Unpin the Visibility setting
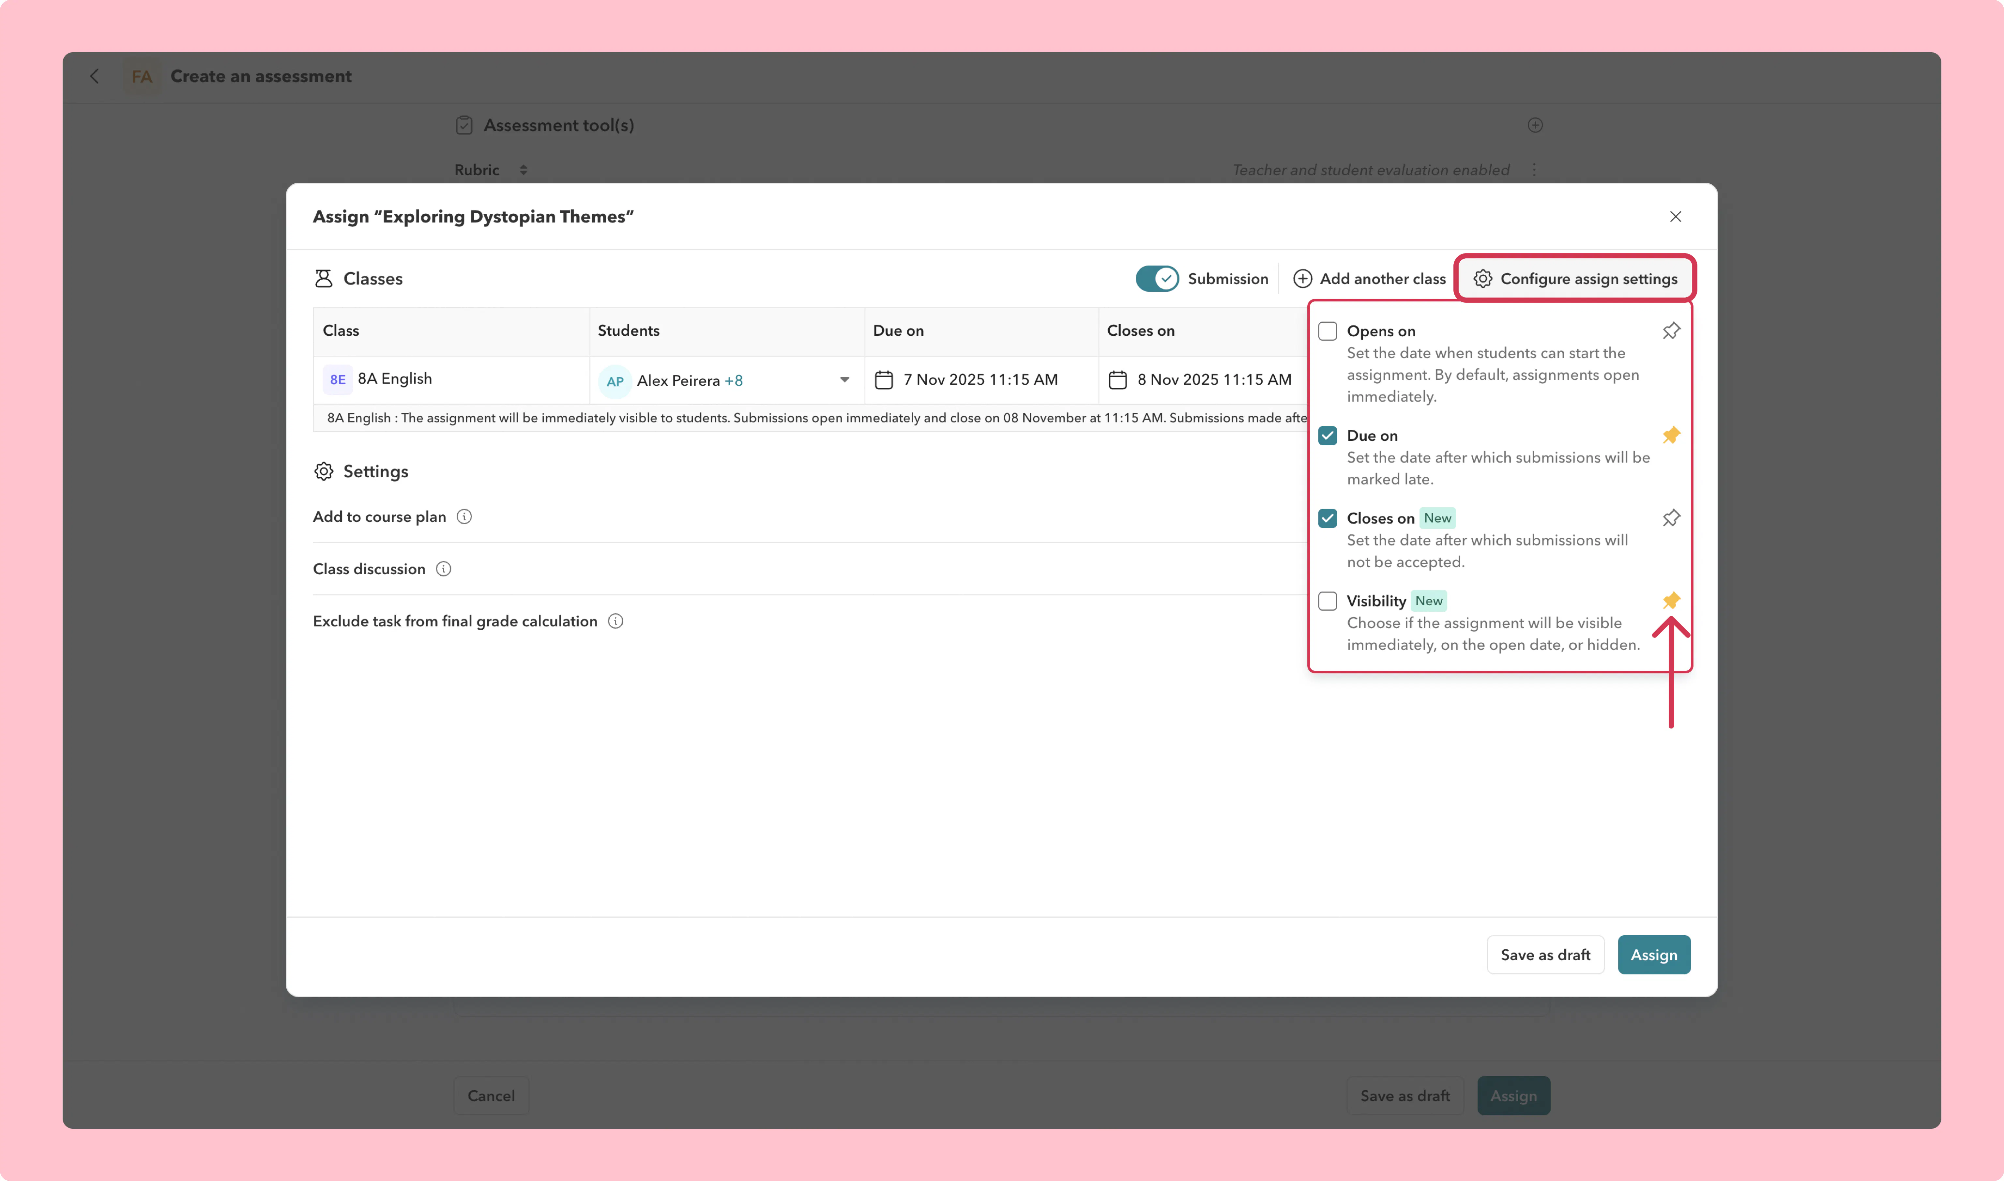This screenshot has height=1181, width=2004. click(1671, 601)
